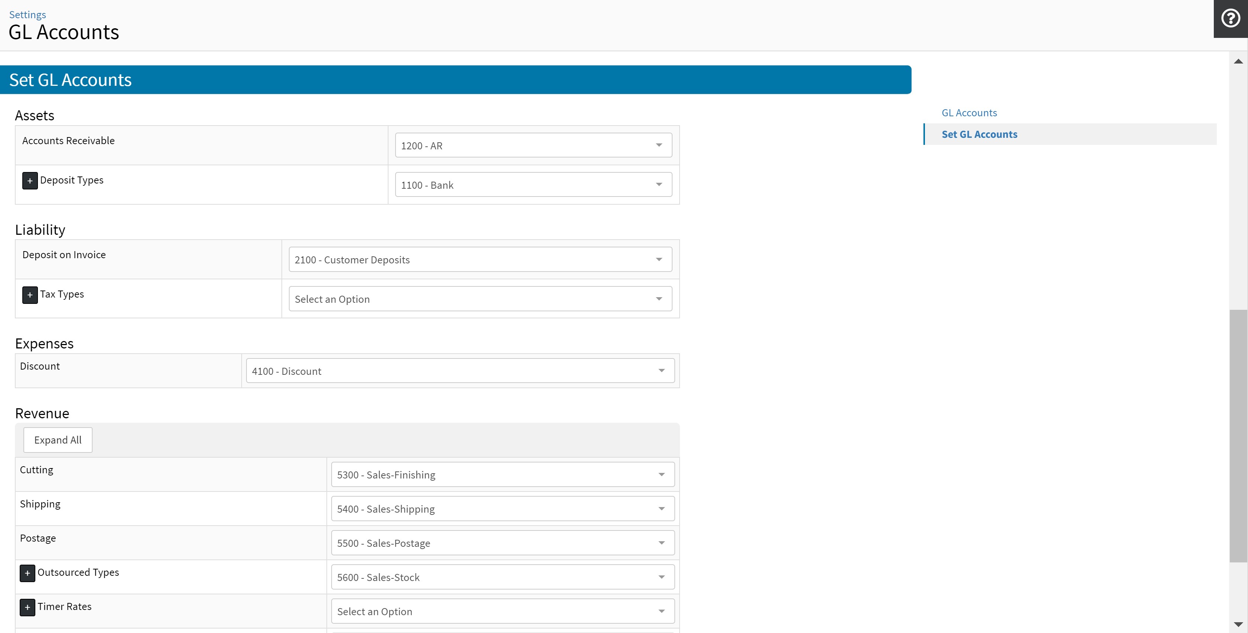The height and width of the screenshot is (633, 1248).
Task: Open the Discount 4100 dropdown
Action: pos(460,371)
